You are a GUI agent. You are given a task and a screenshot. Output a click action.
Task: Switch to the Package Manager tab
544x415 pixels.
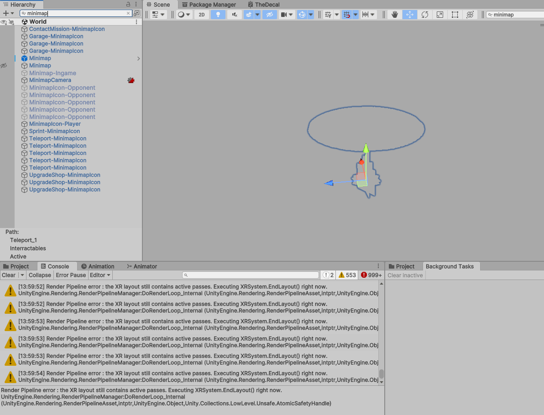pos(209,5)
